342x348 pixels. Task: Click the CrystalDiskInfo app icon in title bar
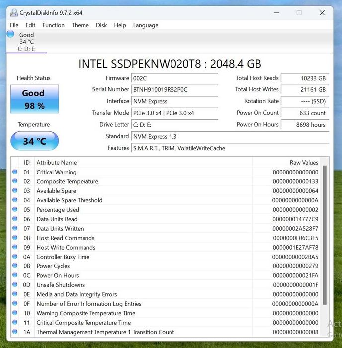tap(14, 13)
